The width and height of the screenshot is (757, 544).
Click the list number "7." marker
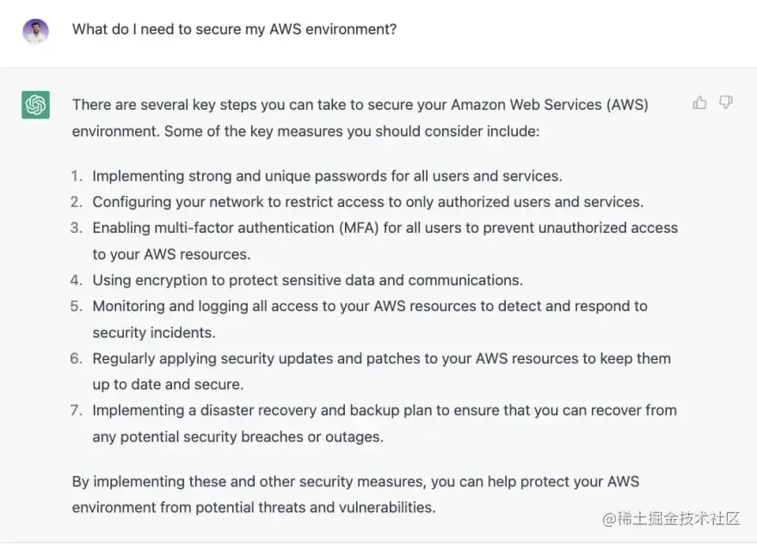[x=77, y=411]
